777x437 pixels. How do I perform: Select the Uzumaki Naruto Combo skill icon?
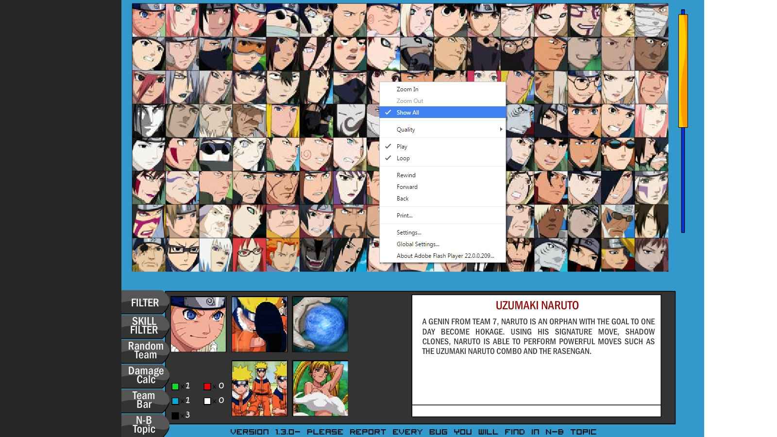point(259,324)
